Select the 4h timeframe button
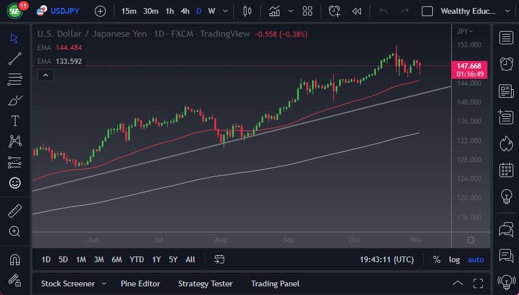This screenshot has width=519, height=295. coord(184,11)
